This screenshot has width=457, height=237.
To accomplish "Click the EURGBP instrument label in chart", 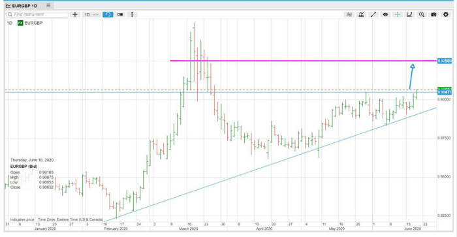I will [x=33, y=23].
